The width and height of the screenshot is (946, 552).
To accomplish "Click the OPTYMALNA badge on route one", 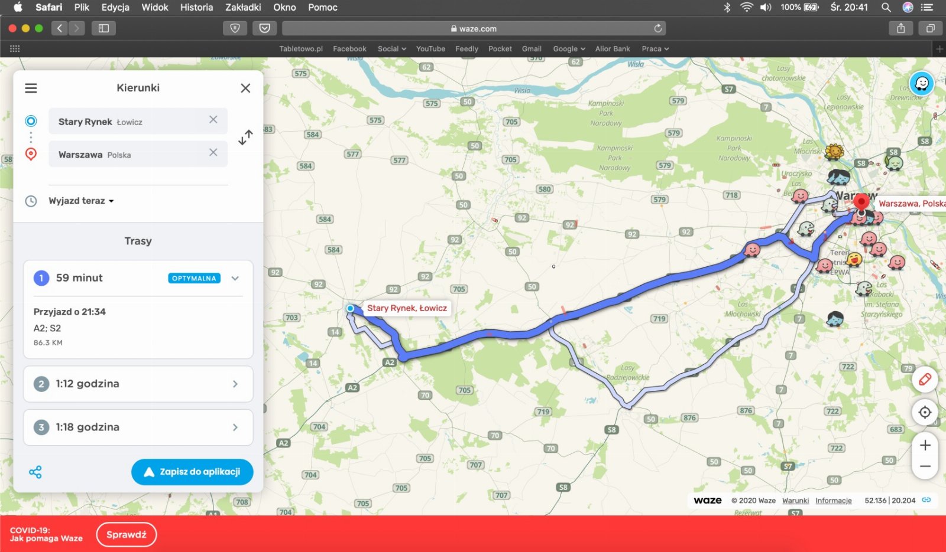I will tap(195, 278).
